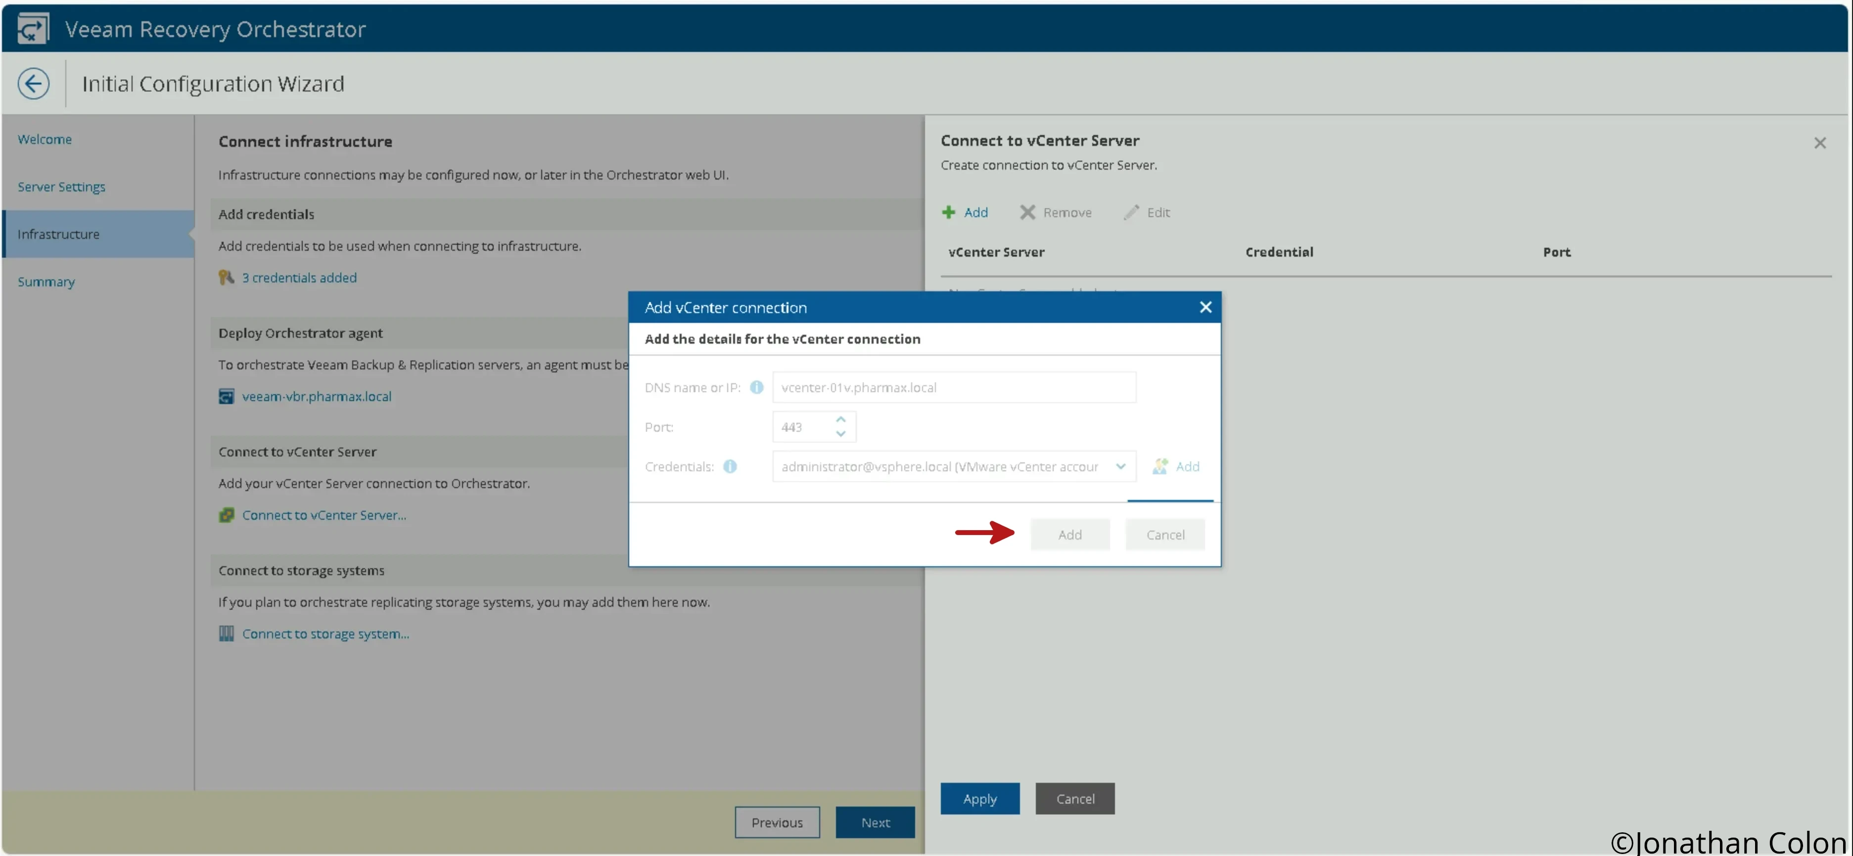1853x856 pixels.
Task: Go back using the circular arrow button
Action: point(34,84)
